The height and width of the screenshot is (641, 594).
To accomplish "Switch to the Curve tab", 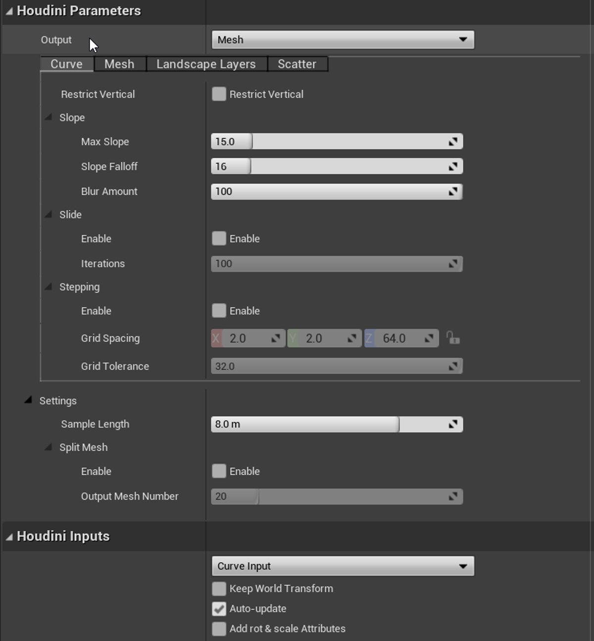I will pos(66,64).
